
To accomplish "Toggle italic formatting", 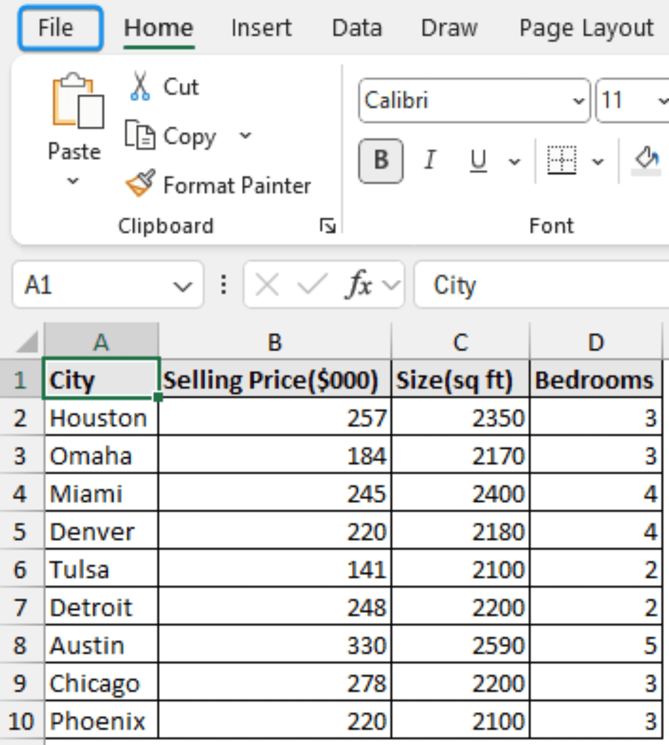I will tap(429, 160).
